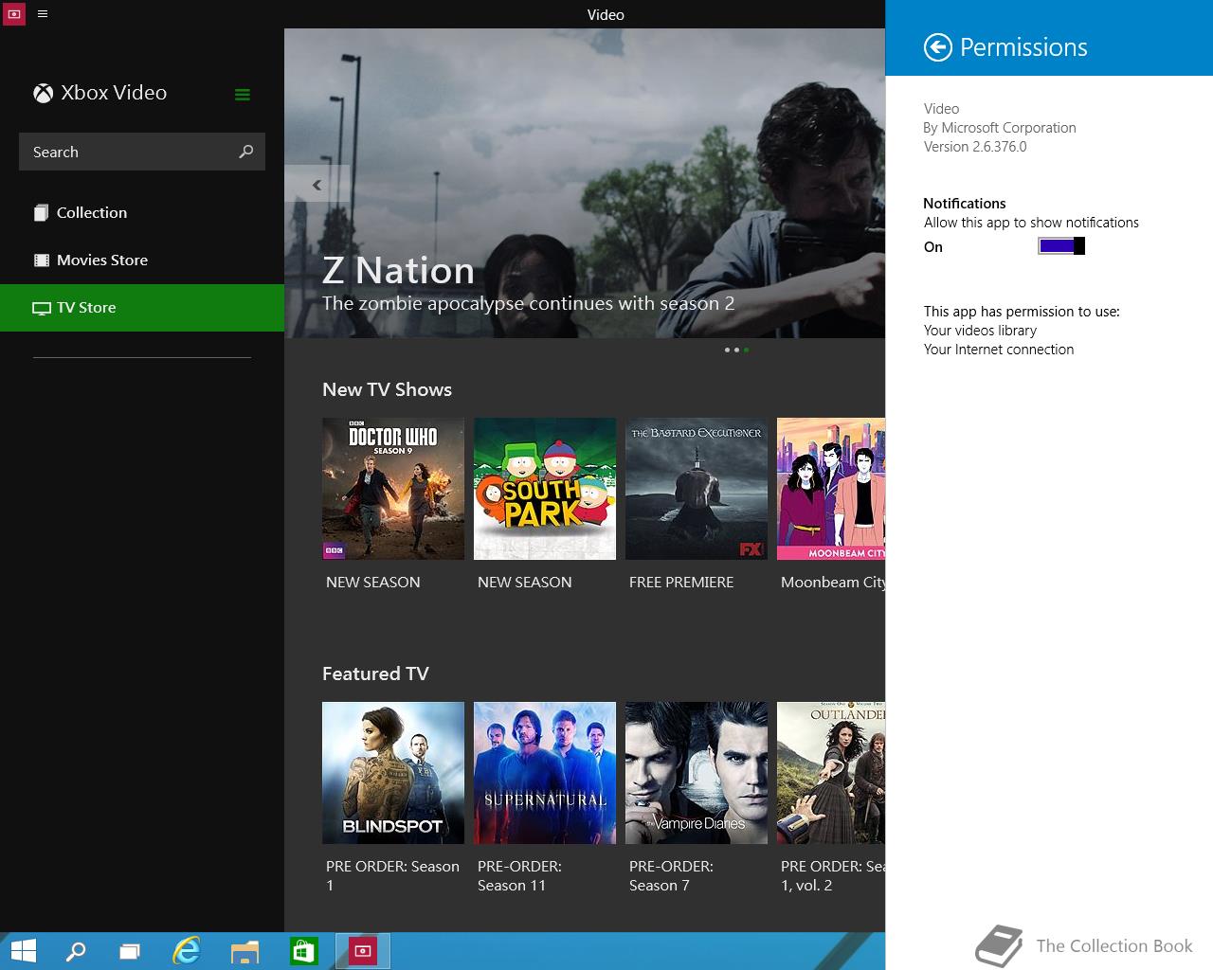The image size is (1213, 970).
Task: Click the Video app title bar icon
Action: coord(14,14)
